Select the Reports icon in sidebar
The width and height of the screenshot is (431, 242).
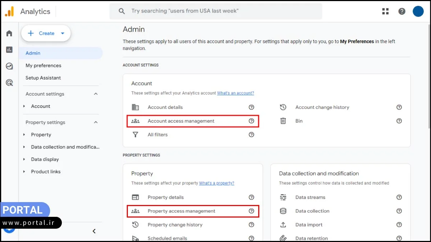click(9, 50)
